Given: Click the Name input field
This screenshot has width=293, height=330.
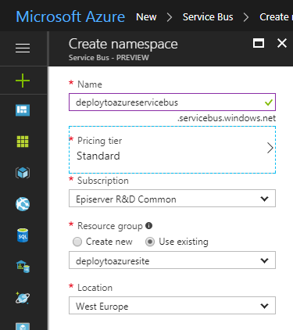Looking at the screenshot, I should (172, 102).
